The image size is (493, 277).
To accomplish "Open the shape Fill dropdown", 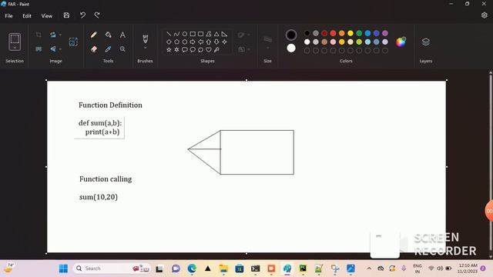I will coord(243,49).
